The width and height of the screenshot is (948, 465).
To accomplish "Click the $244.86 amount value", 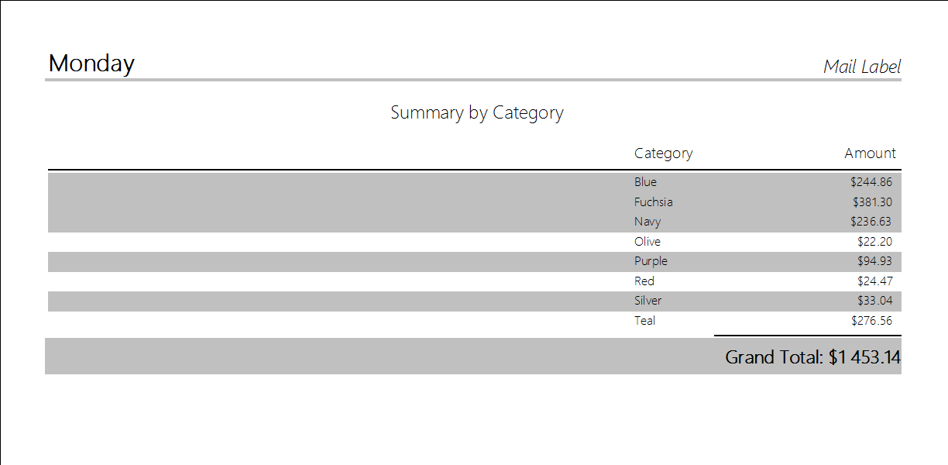I will pos(871,182).
